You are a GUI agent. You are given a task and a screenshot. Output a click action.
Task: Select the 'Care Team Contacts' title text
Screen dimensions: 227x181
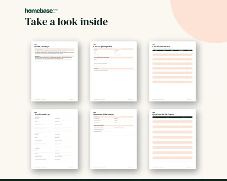(161, 46)
